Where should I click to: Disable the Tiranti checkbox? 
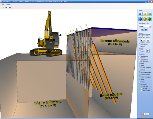[139, 66]
